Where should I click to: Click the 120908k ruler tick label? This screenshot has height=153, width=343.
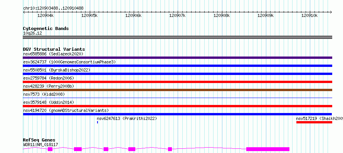click(222, 15)
